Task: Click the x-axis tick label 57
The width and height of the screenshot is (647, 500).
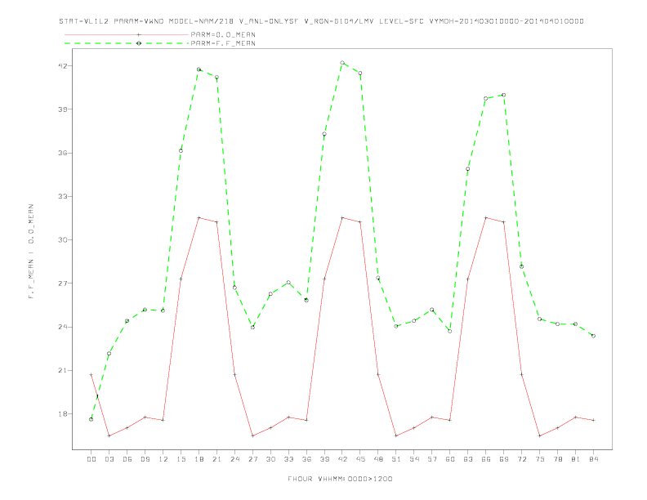Action: point(432,459)
